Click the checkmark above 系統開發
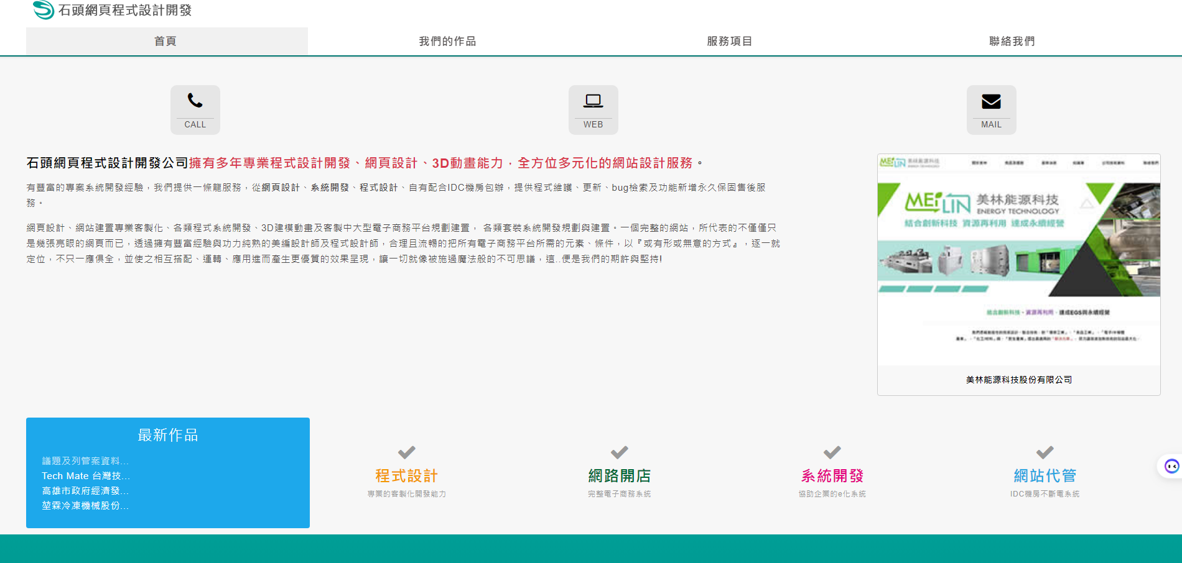 coord(832,452)
